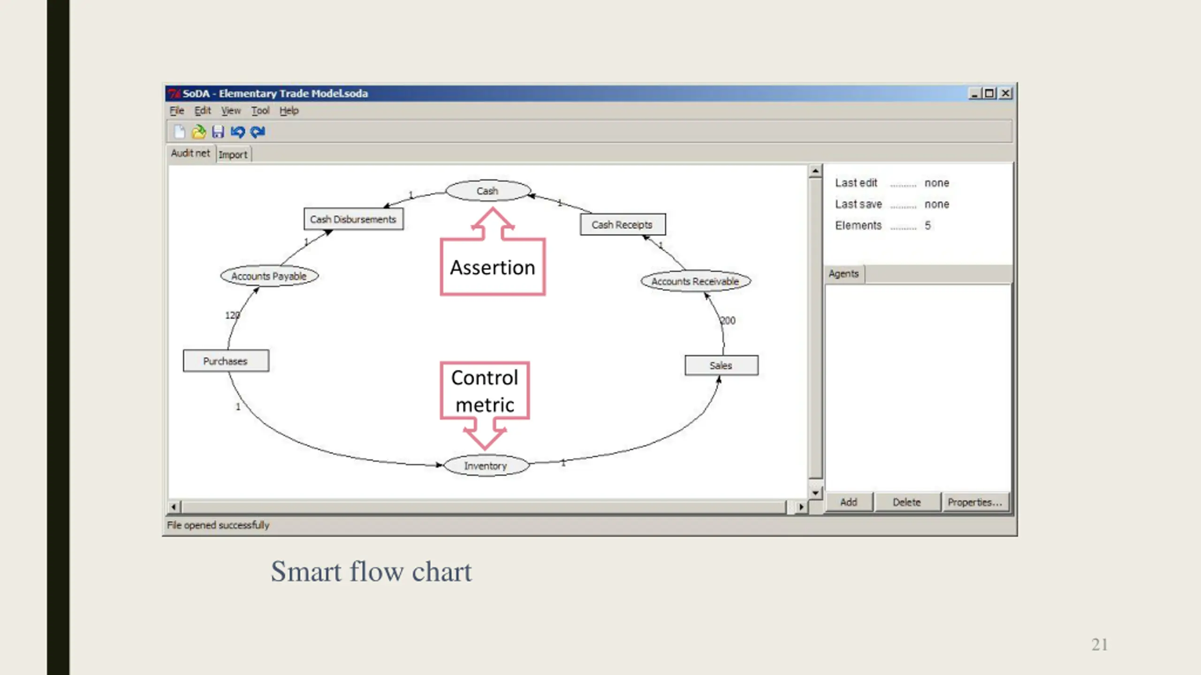This screenshot has height=675, width=1201.
Task: Select the Agents tab
Action: click(x=844, y=274)
